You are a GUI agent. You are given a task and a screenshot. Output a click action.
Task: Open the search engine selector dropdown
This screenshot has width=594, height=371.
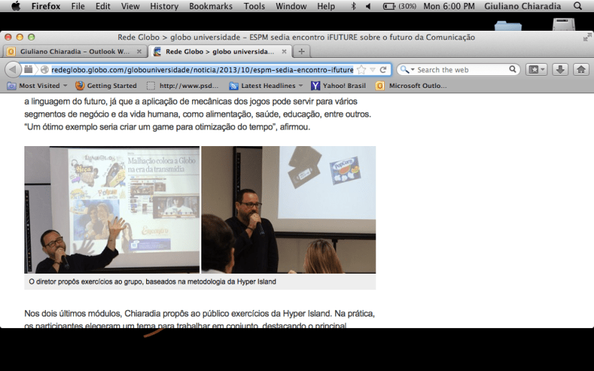click(407, 69)
